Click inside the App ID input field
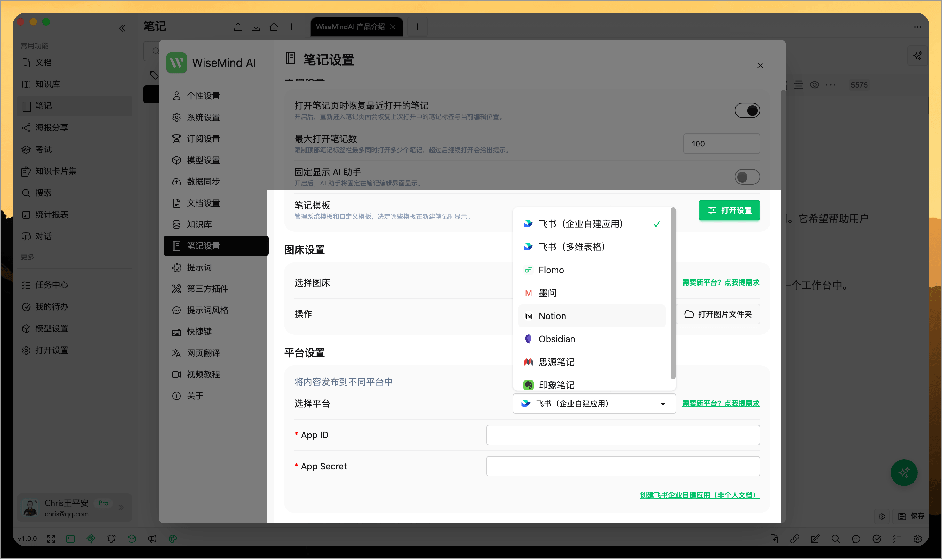Viewport: 942px width, 559px height. (x=622, y=435)
